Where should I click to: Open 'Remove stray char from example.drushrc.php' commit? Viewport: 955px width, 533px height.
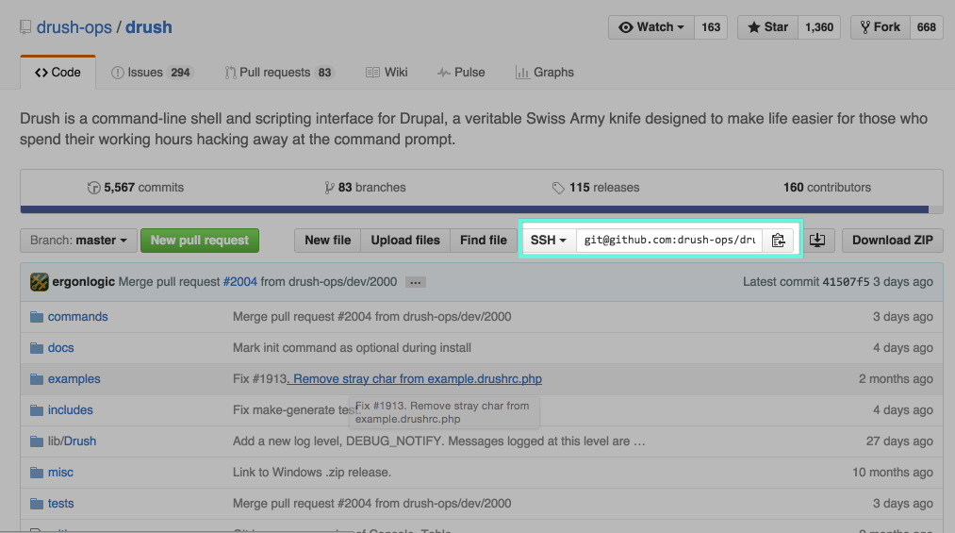[414, 379]
